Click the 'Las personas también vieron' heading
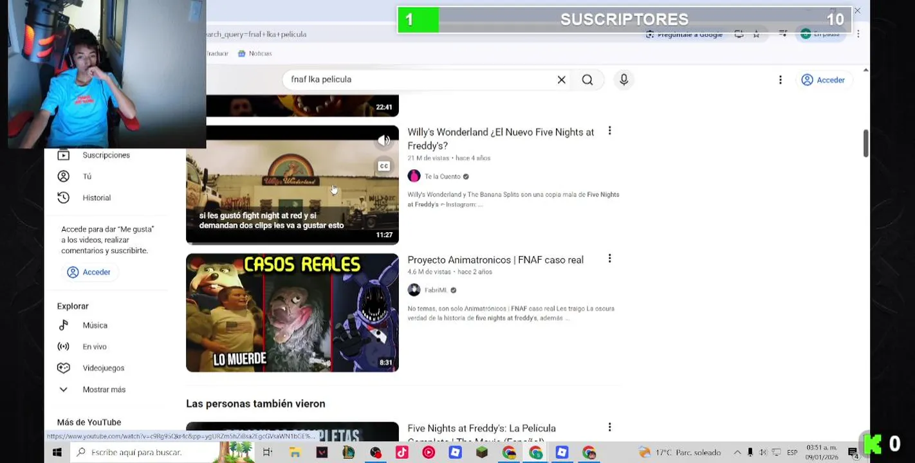Screen dimensions: 915x463 (255, 404)
